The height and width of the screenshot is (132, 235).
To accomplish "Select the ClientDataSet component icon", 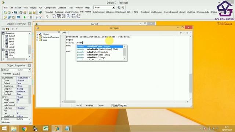I will (59, 16).
